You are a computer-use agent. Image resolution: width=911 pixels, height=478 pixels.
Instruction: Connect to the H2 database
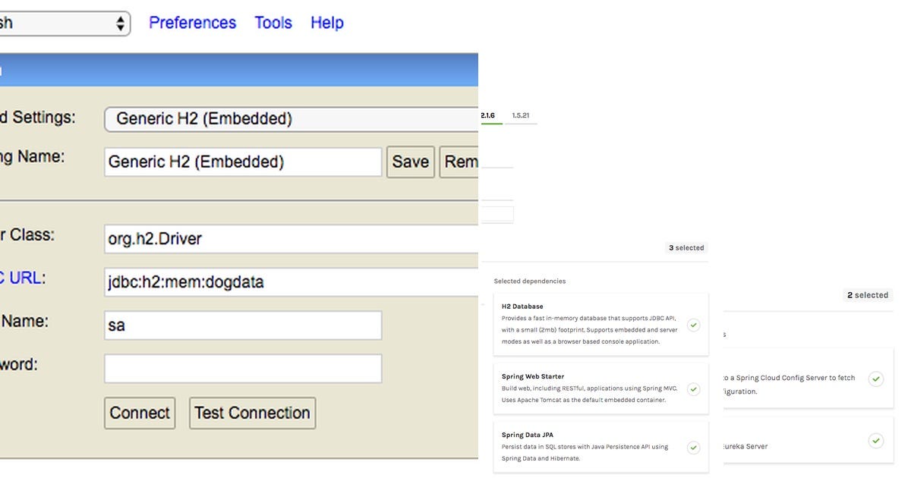[140, 413]
